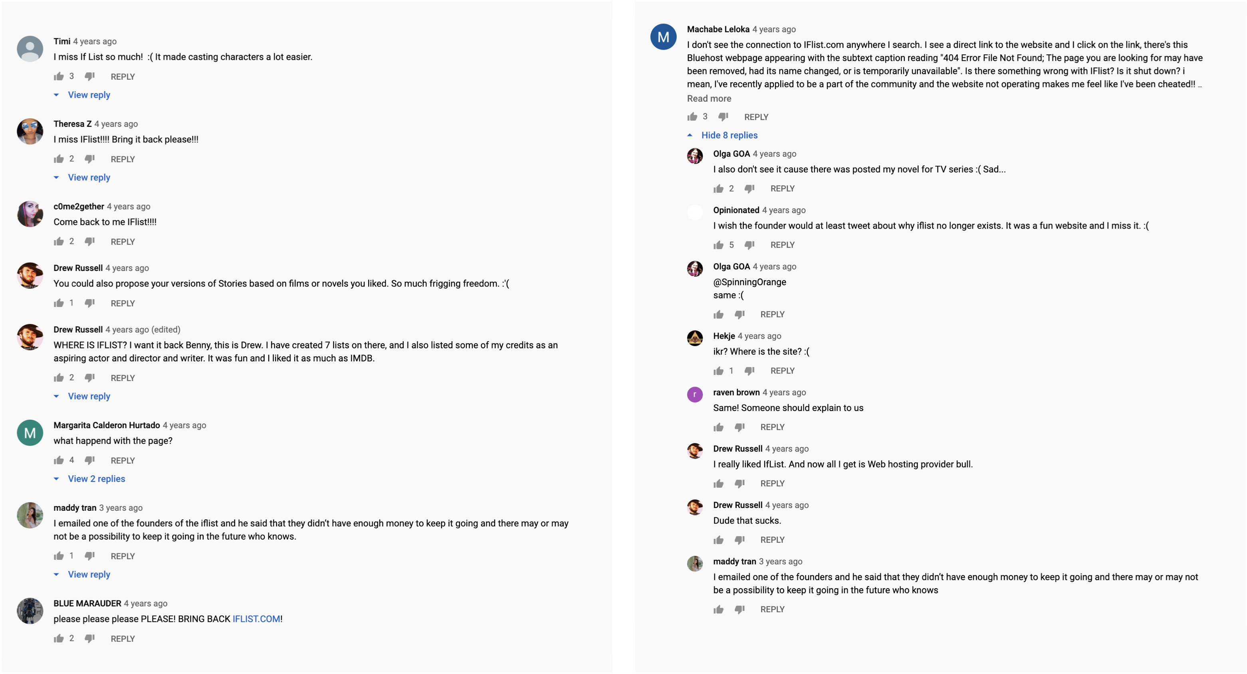Open Machabe Leloka's profile avatar

tap(663, 37)
